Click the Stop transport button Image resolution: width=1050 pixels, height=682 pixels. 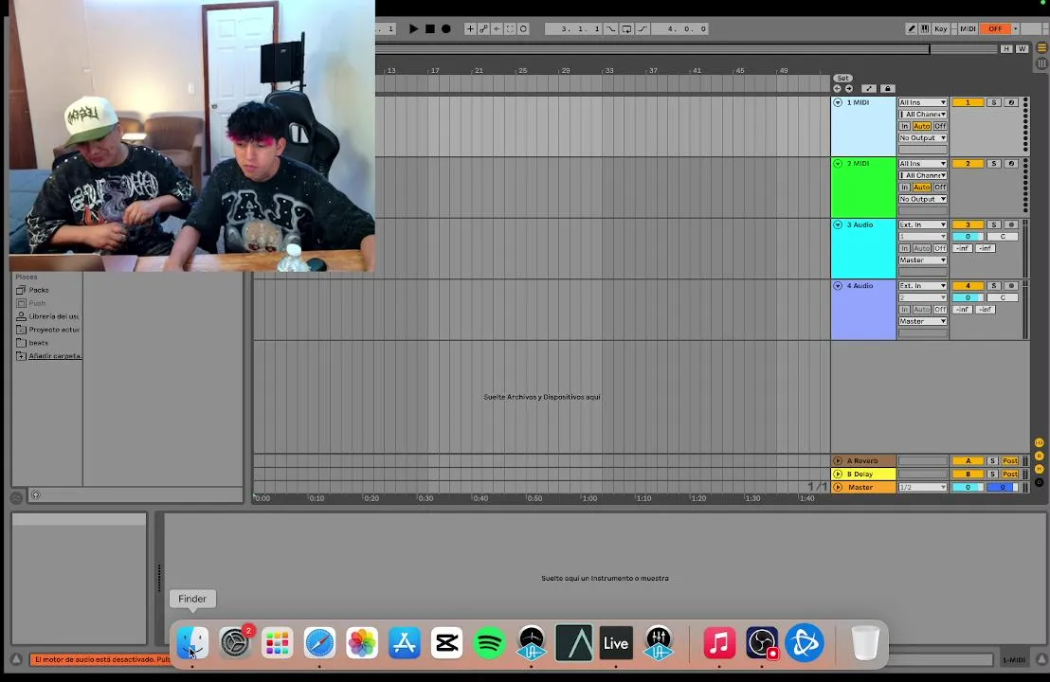click(430, 28)
